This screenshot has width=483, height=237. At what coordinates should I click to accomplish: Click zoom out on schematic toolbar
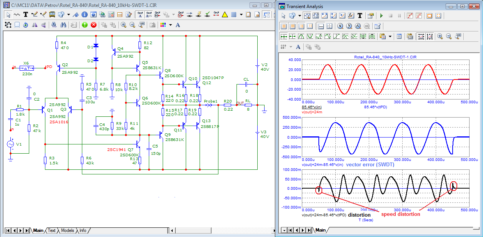pos(132,25)
